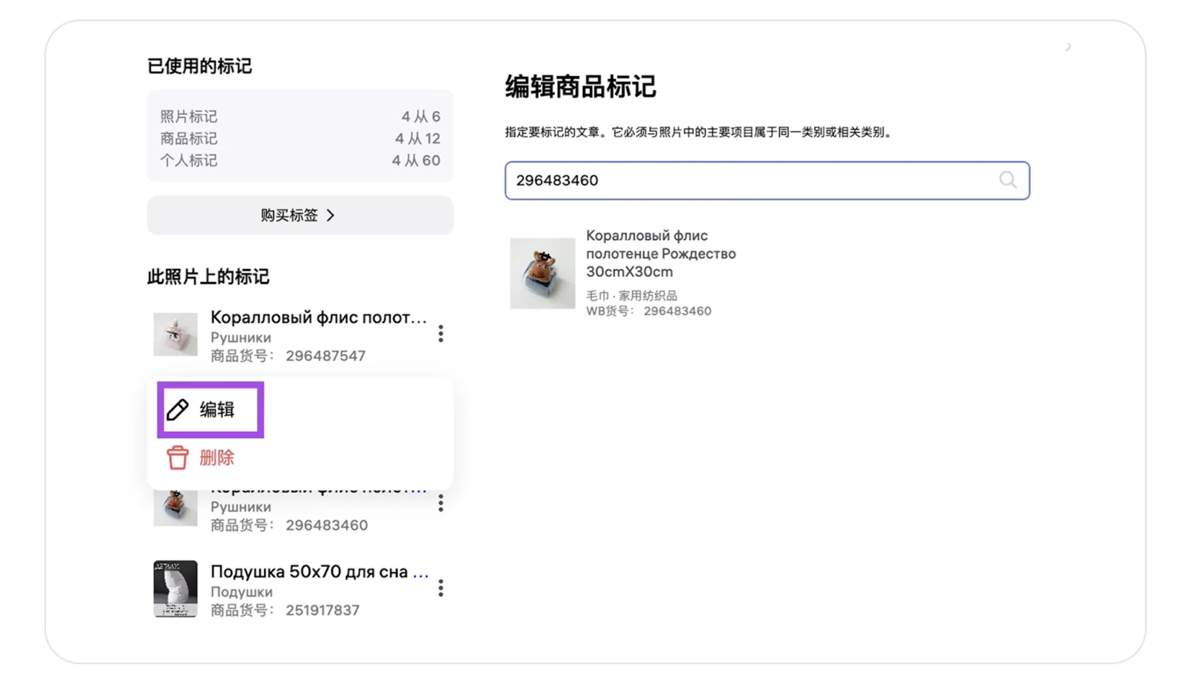This screenshot has width=1191, height=682.
Task: Click the magnifier search icon in search bar
Action: click(1008, 181)
